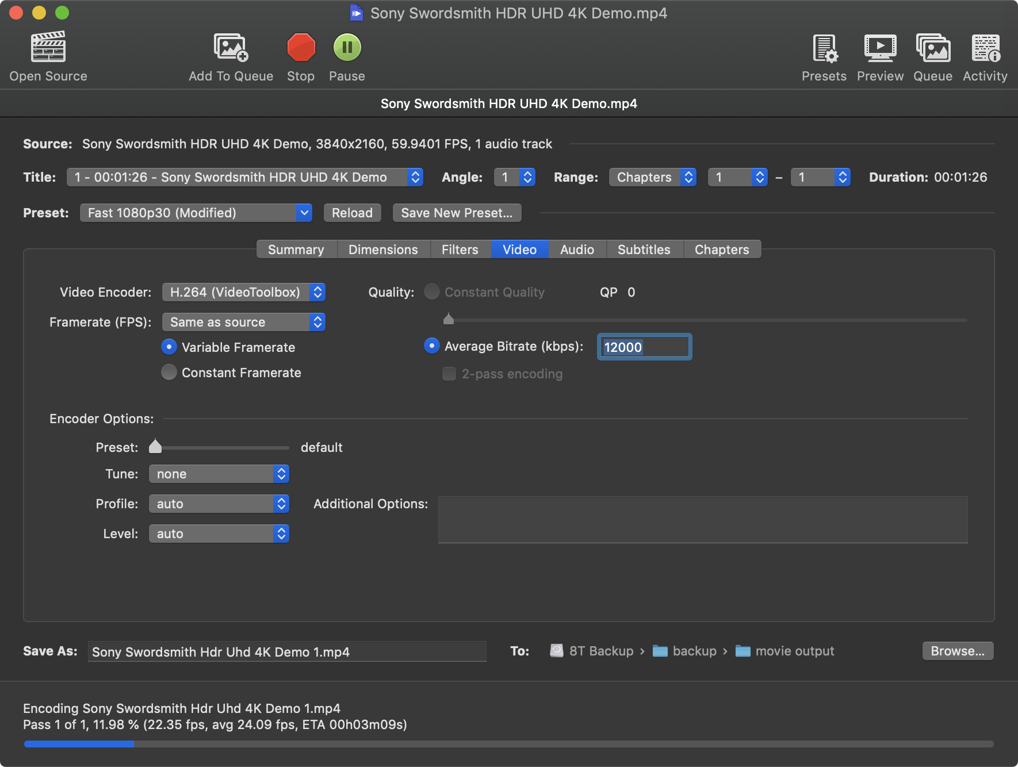Click the backup folder in the path
Image resolution: width=1018 pixels, height=767 pixels.
(684, 651)
